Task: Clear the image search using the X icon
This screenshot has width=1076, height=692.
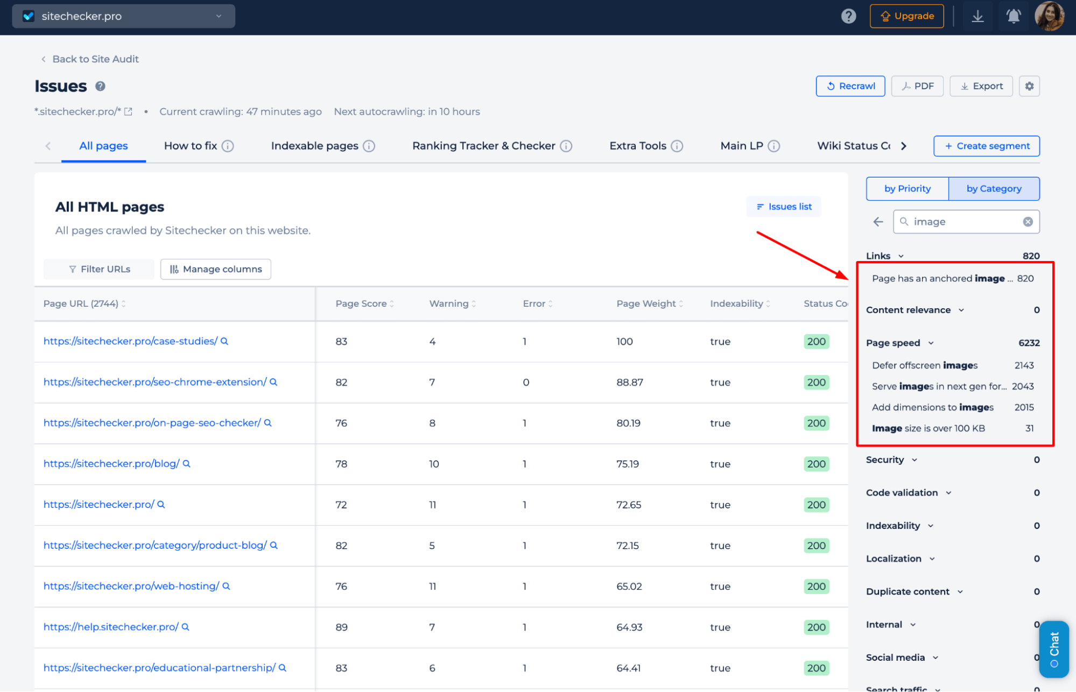Action: coord(1028,221)
